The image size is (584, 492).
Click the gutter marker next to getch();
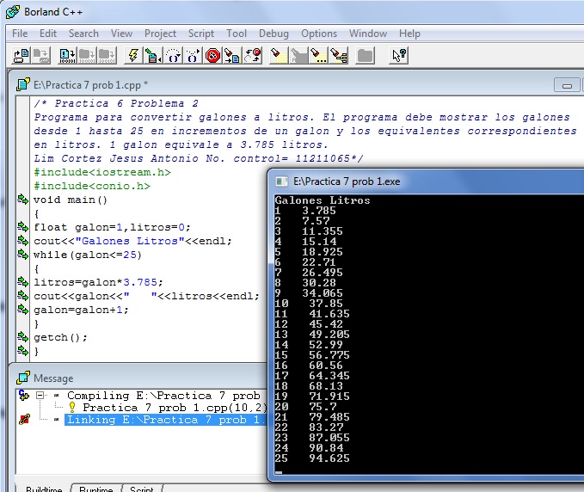click(x=22, y=337)
